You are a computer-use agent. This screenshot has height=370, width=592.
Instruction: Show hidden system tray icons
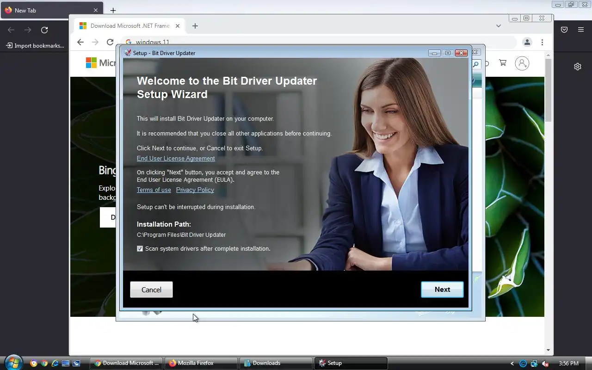pos(512,364)
